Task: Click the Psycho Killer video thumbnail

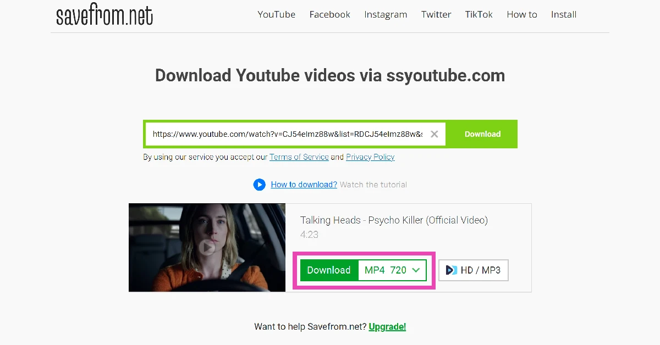Action: [x=207, y=247]
